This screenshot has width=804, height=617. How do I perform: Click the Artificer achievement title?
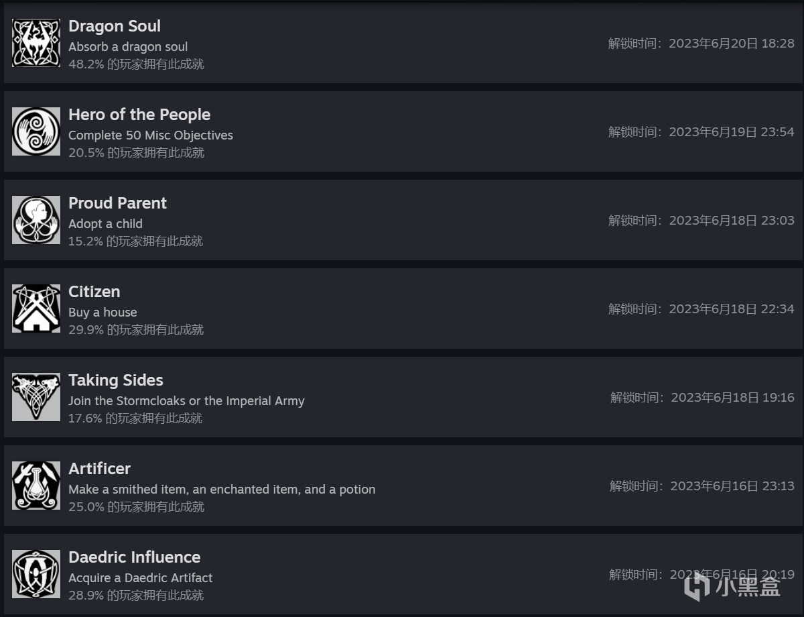tap(99, 469)
